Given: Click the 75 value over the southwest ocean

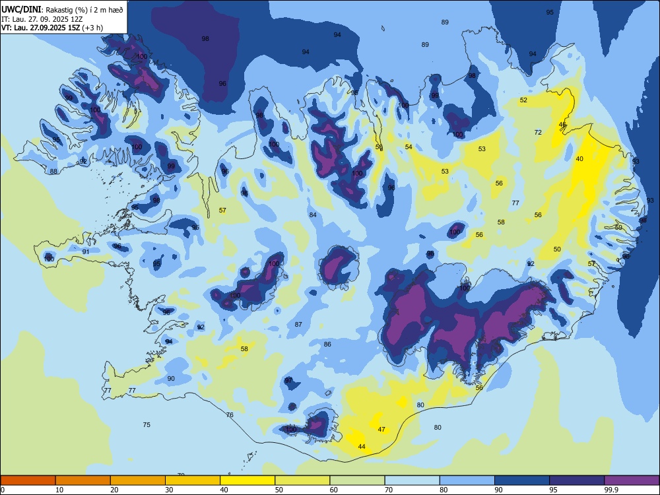Looking at the screenshot, I should click(147, 424).
